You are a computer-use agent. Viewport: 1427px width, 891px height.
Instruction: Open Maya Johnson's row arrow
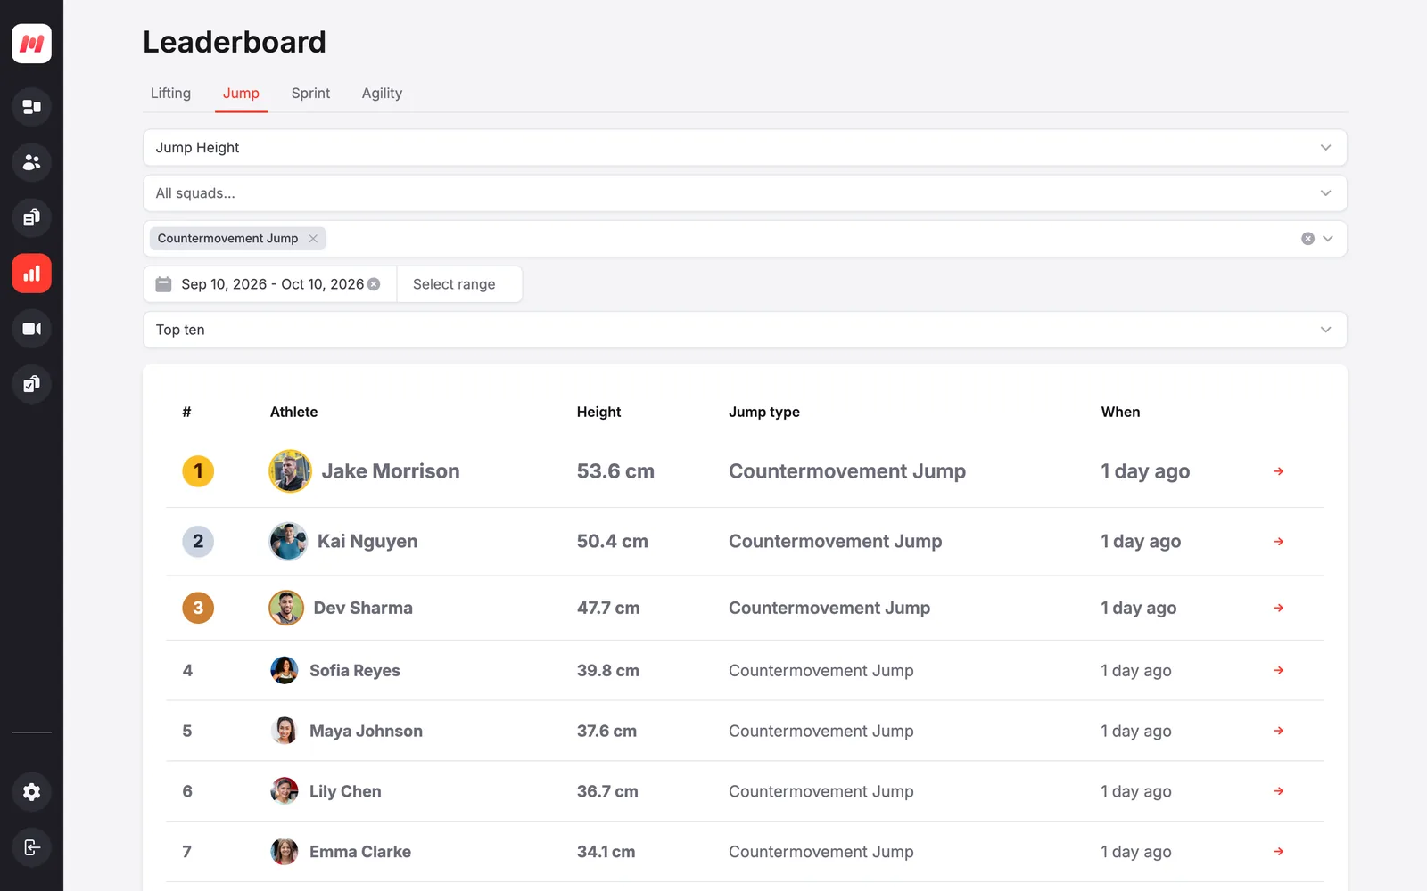1278,731
